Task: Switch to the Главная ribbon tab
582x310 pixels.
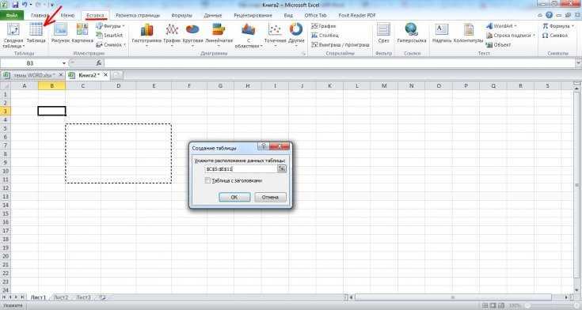Action: [40, 16]
